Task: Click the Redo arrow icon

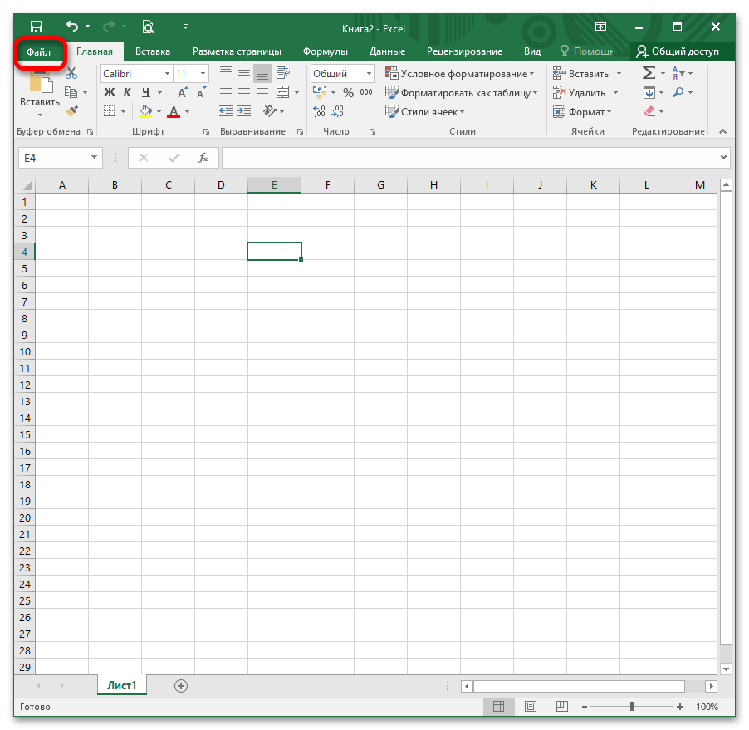Action: 109,27
